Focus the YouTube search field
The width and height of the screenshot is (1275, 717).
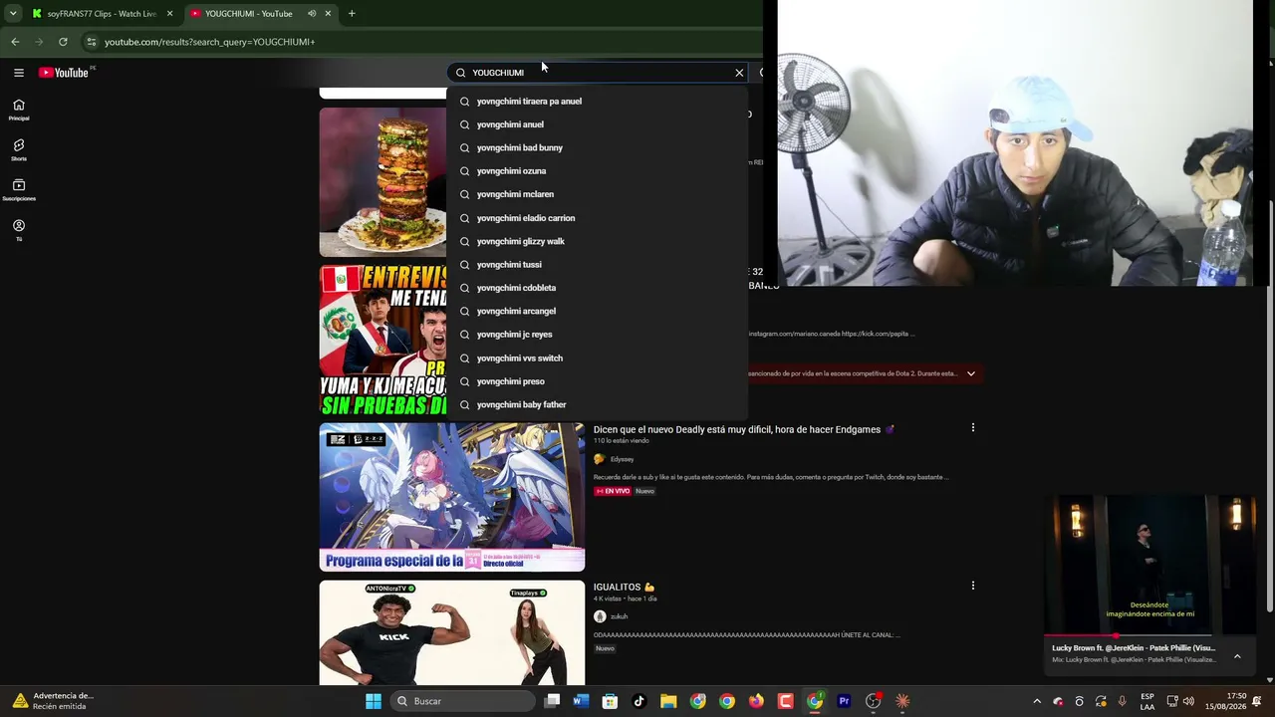coord(598,73)
